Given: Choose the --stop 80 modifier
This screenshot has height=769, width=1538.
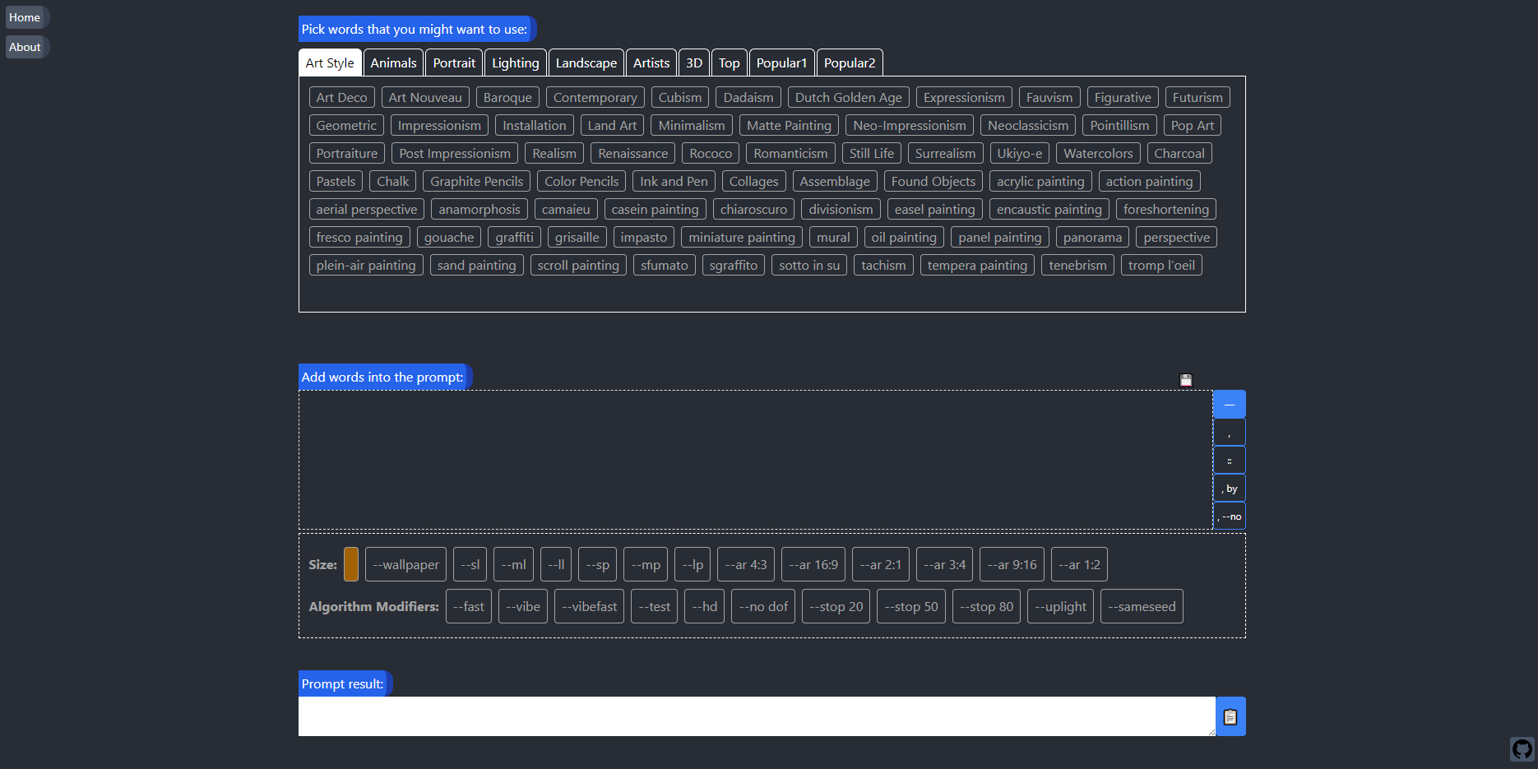Looking at the screenshot, I should pyautogui.click(x=986, y=606).
